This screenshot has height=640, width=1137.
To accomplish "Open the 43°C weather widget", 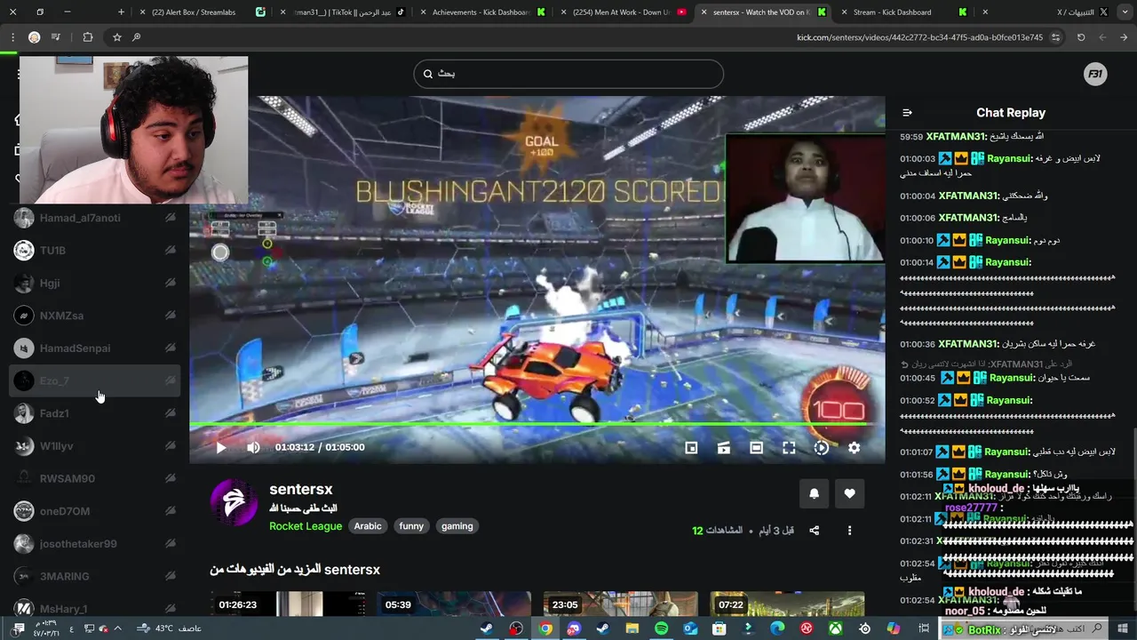I will tap(169, 628).
